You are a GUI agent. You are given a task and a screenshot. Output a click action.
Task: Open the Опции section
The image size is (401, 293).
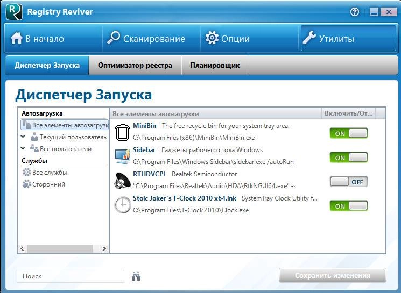(x=249, y=38)
